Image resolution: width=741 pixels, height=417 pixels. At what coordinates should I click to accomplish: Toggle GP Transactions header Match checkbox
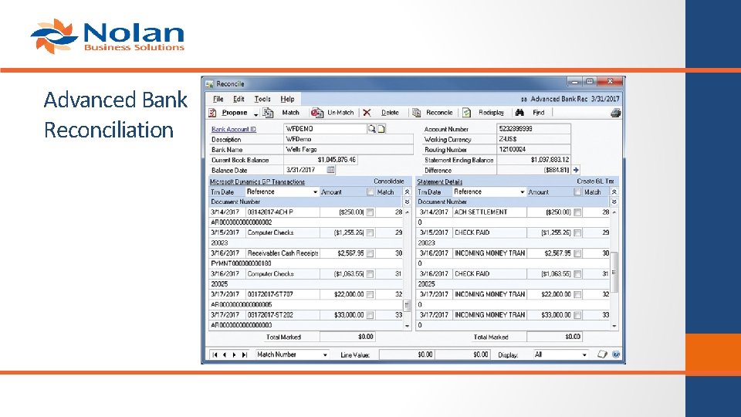coord(370,192)
